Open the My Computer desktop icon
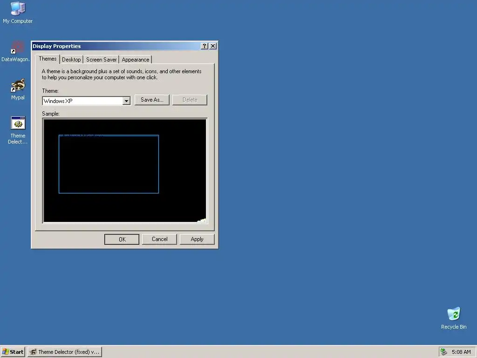Image resolution: width=477 pixels, height=358 pixels. click(x=18, y=12)
